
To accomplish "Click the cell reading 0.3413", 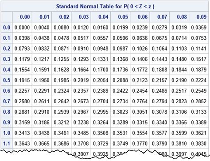I will [x=22, y=133].
